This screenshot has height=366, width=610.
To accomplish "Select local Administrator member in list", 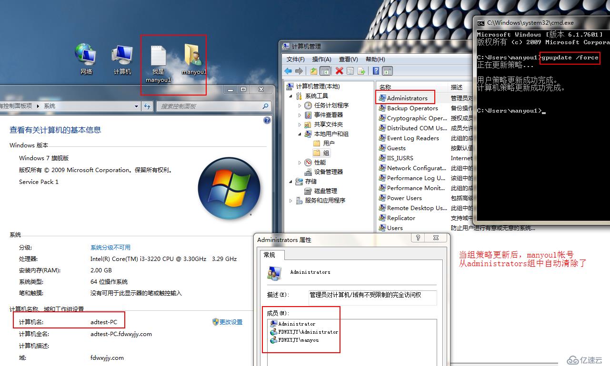I will click(x=292, y=324).
